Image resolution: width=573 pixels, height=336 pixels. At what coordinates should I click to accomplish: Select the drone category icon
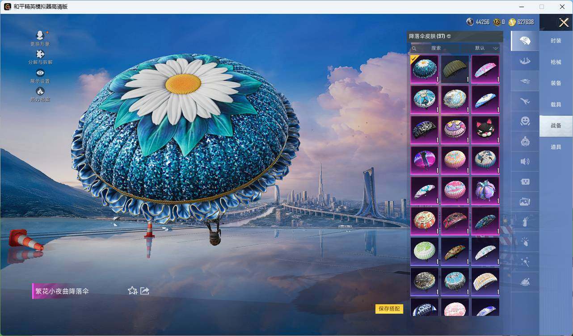coord(525,81)
